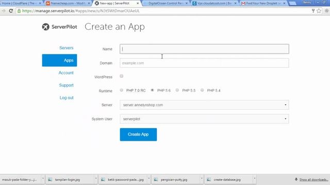The image size is (330, 185).
Task: Open create-database.jpg download file icon
Action: click(x=209, y=179)
